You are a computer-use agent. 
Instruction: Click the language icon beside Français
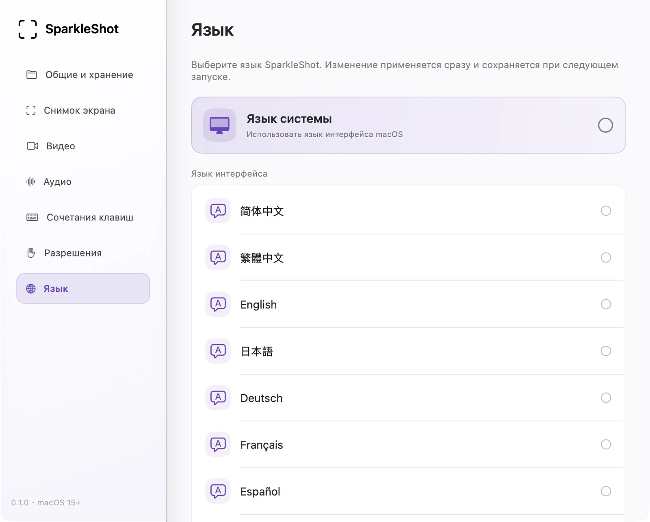(x=218, y=444)
